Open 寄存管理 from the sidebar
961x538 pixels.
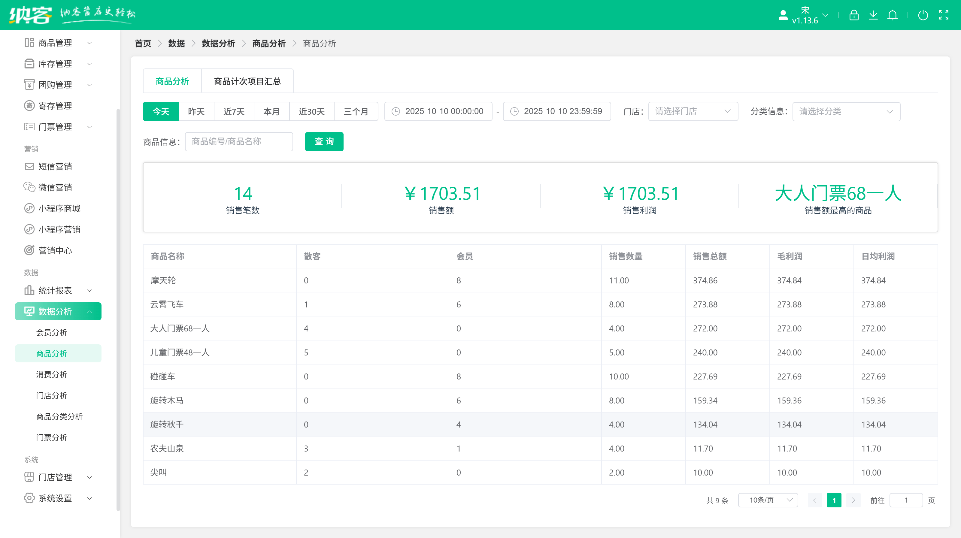(55, 106)
